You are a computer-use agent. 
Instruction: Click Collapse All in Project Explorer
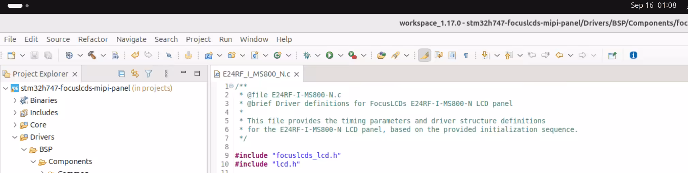tap(121, 74)
